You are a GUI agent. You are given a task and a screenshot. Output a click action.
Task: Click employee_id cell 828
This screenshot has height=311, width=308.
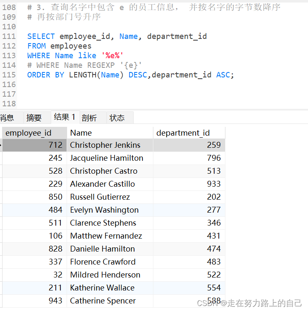pos(34,249)
